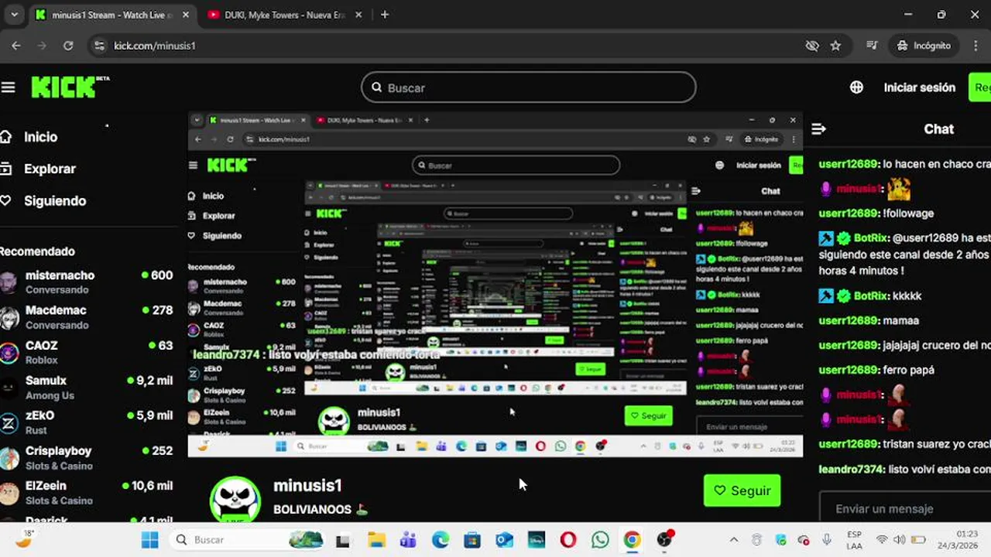Open a new browser tab
Image resolution: width=991 pixels, height=557 pixels.
point(385,15)
